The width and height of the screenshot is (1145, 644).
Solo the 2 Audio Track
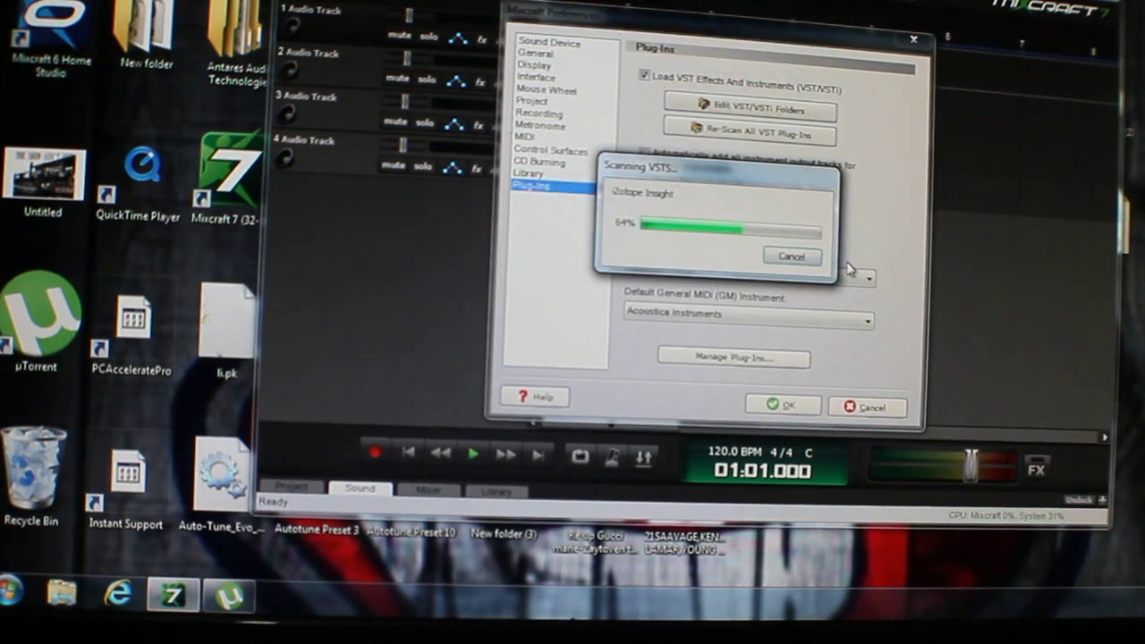[x=426, y=80]
